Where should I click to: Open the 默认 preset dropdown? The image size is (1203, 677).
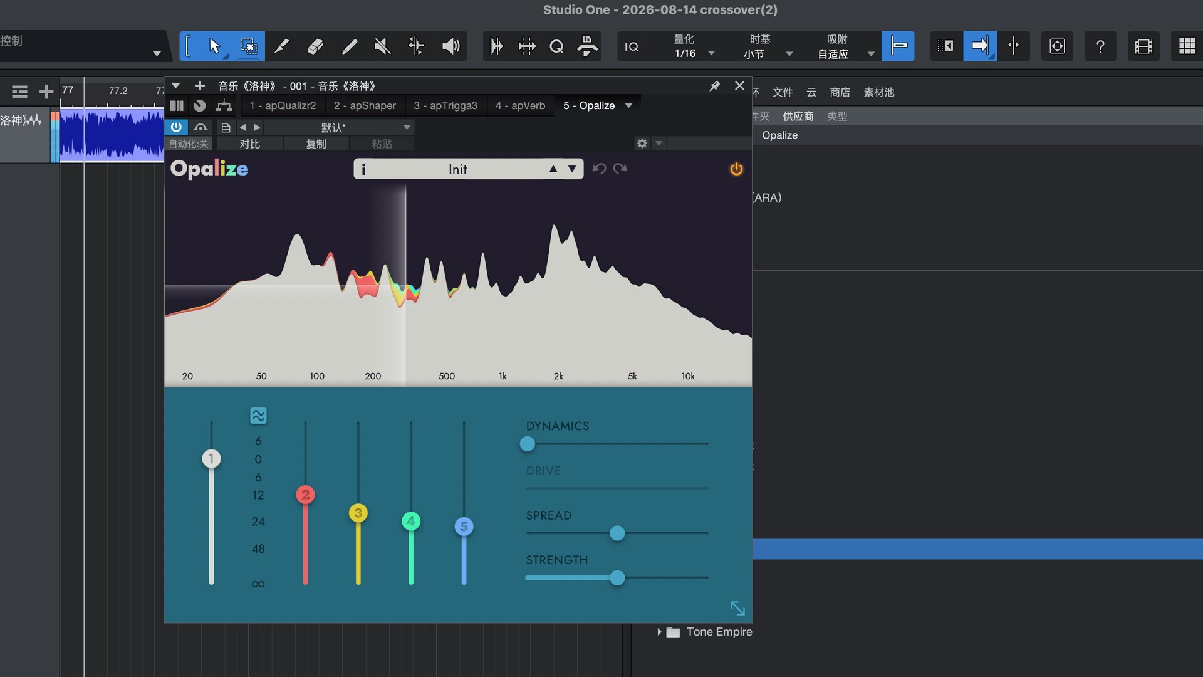click(339, 128)
